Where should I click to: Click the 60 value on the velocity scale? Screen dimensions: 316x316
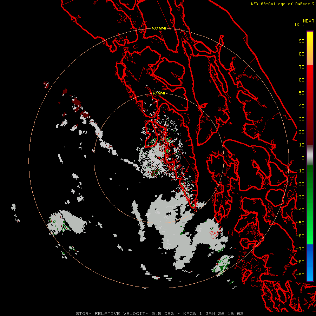point(302,80)
